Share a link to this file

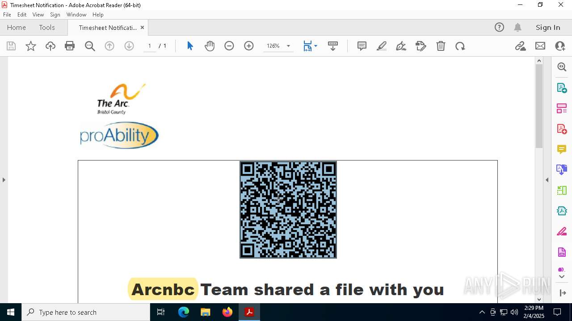click(x=521, y=46)
